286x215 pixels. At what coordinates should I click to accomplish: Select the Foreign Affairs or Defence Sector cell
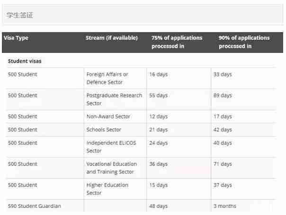pyautogui.click(x=107, y=78)
